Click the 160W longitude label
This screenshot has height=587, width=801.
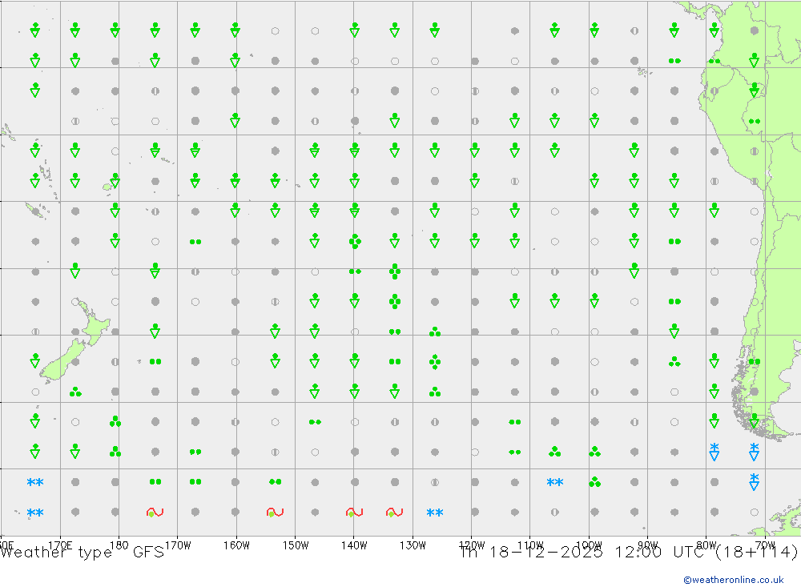(x=236, y=545)
